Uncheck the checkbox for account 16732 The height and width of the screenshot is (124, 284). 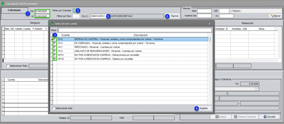55,59
